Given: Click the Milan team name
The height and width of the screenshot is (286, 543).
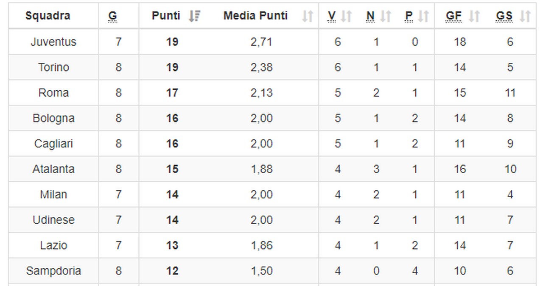Looking at the screenshot, I should pyautogui.click(x=53, y=194).
